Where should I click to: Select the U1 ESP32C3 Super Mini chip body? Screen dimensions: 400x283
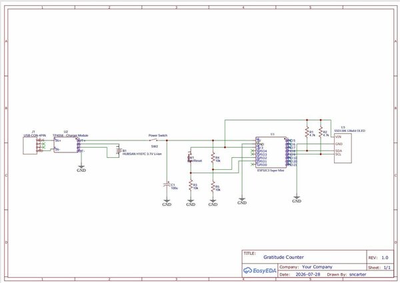[271, 152]
